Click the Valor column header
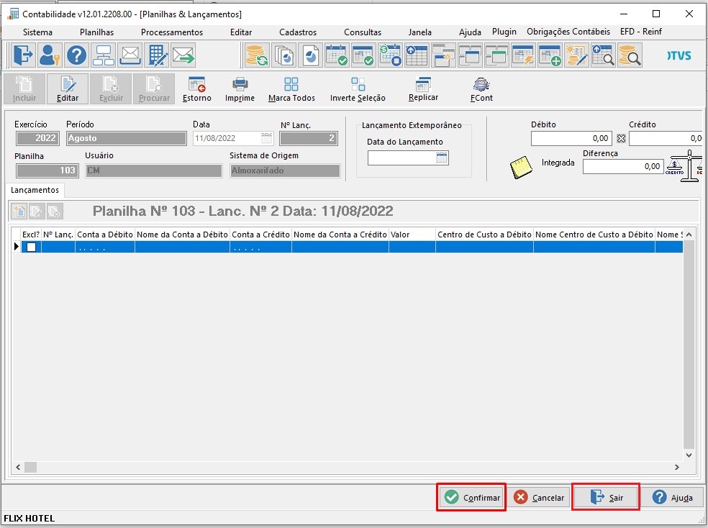Viewport: 708px width, 528px height. point(412,235)
